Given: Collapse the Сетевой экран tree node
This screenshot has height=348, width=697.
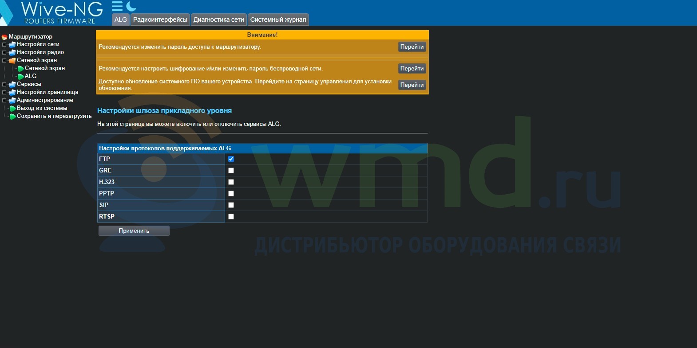Looking at the screenshot, I should pyautogui.click(x=4, y=60).
